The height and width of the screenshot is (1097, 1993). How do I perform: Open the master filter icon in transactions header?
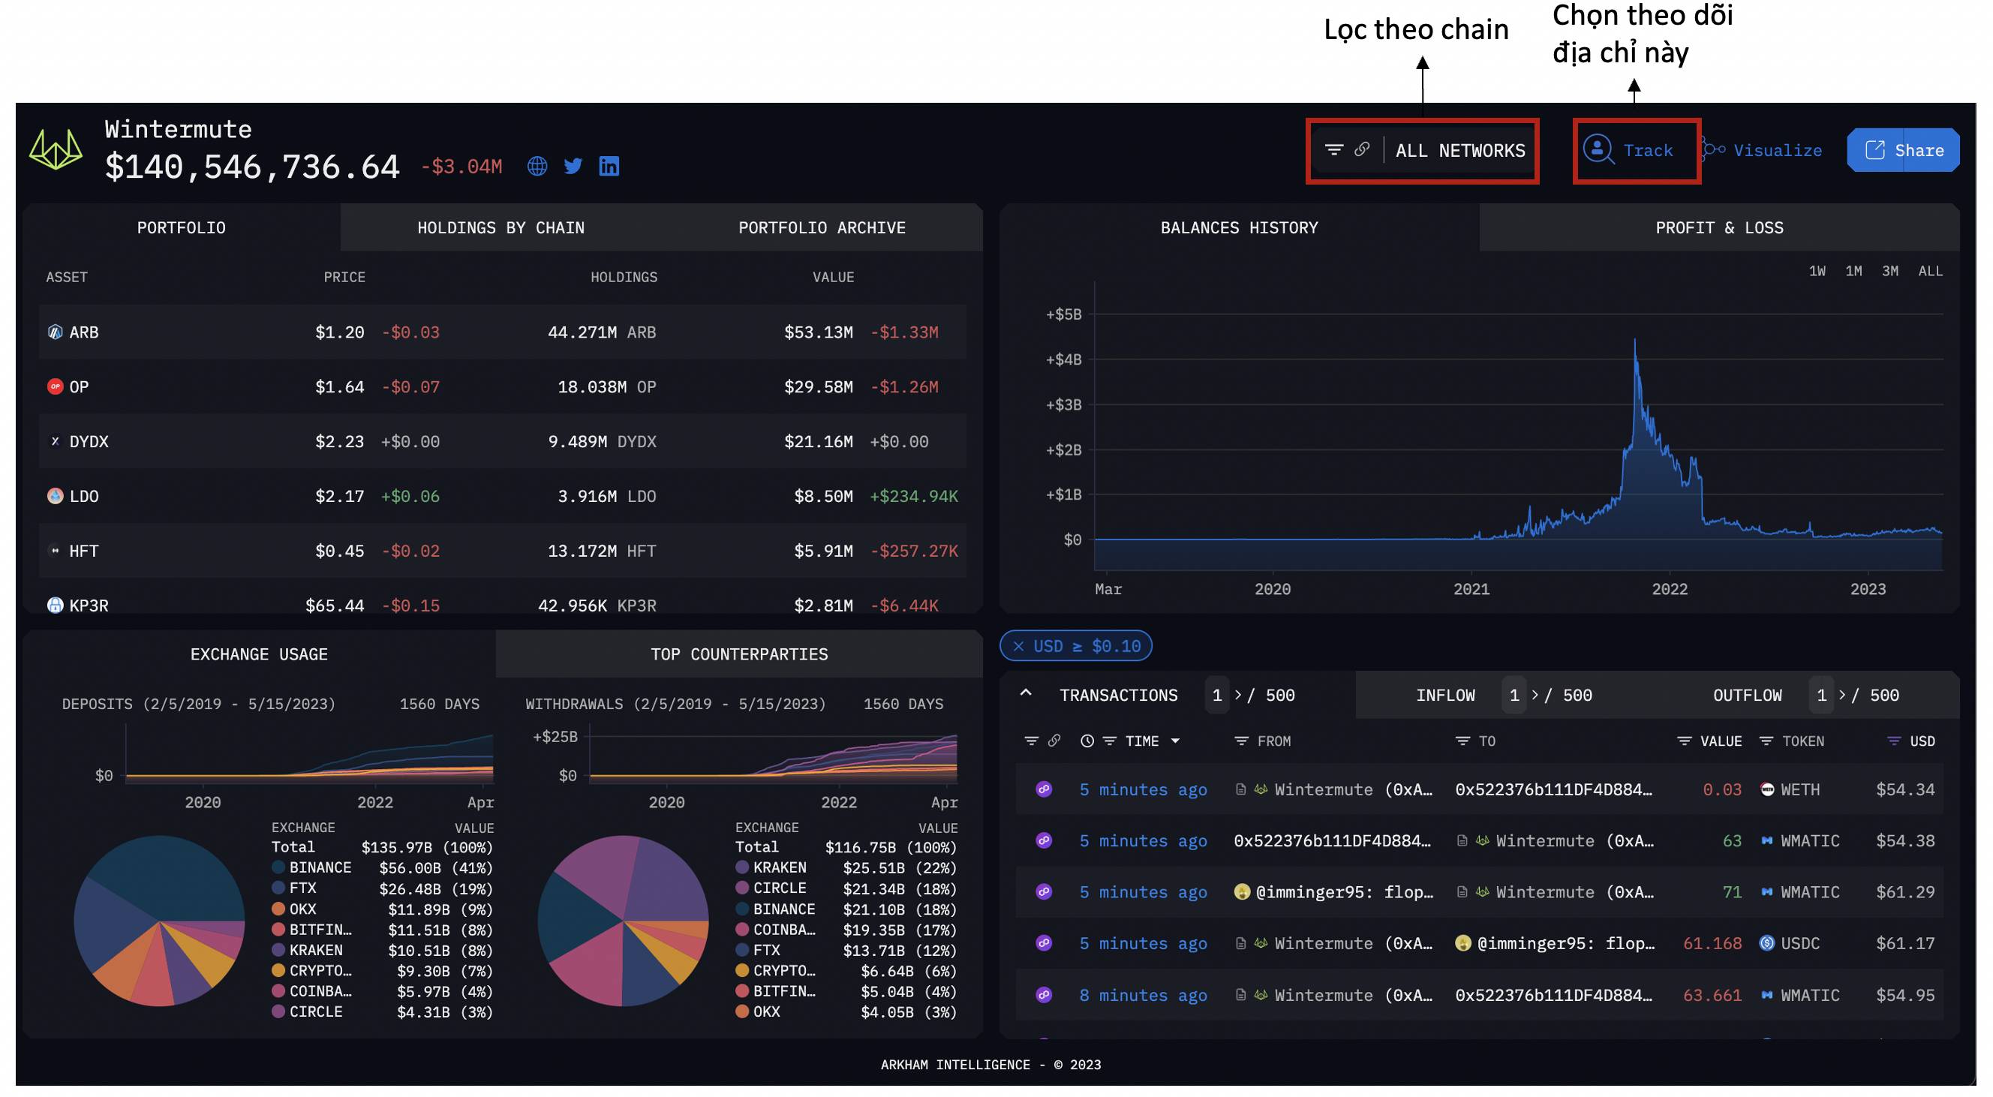tap(1030, 741)
